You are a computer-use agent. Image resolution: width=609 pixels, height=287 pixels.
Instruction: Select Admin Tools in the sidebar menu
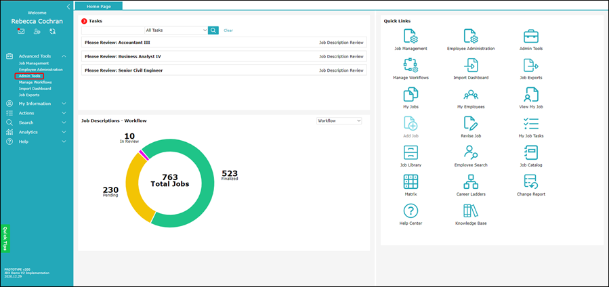coord(30,76)
